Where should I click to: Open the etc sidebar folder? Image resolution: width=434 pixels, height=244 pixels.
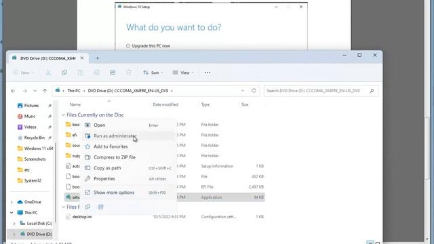coord(24,170)
